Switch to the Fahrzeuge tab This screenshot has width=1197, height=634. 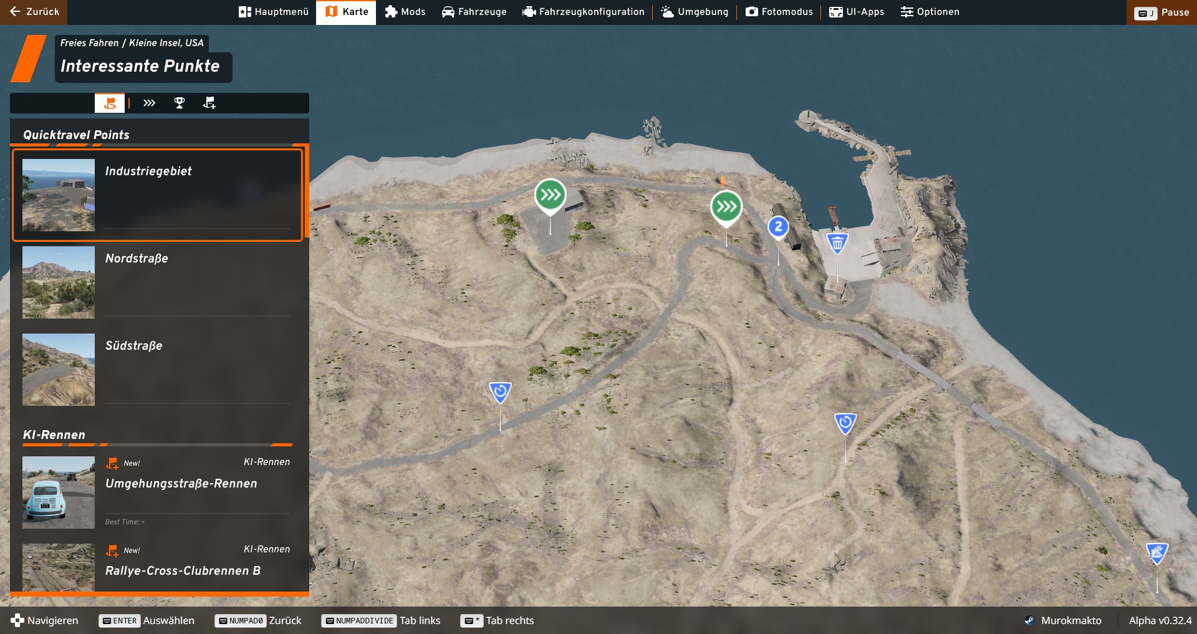[x=474, y=12]
